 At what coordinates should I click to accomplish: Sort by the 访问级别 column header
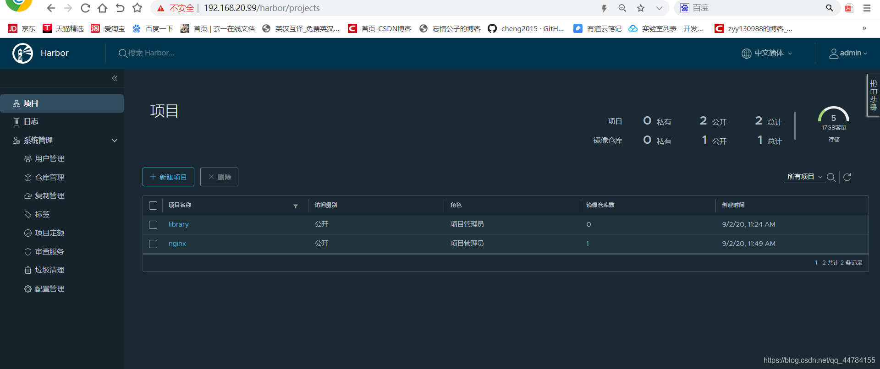click(x=326, y=205)
